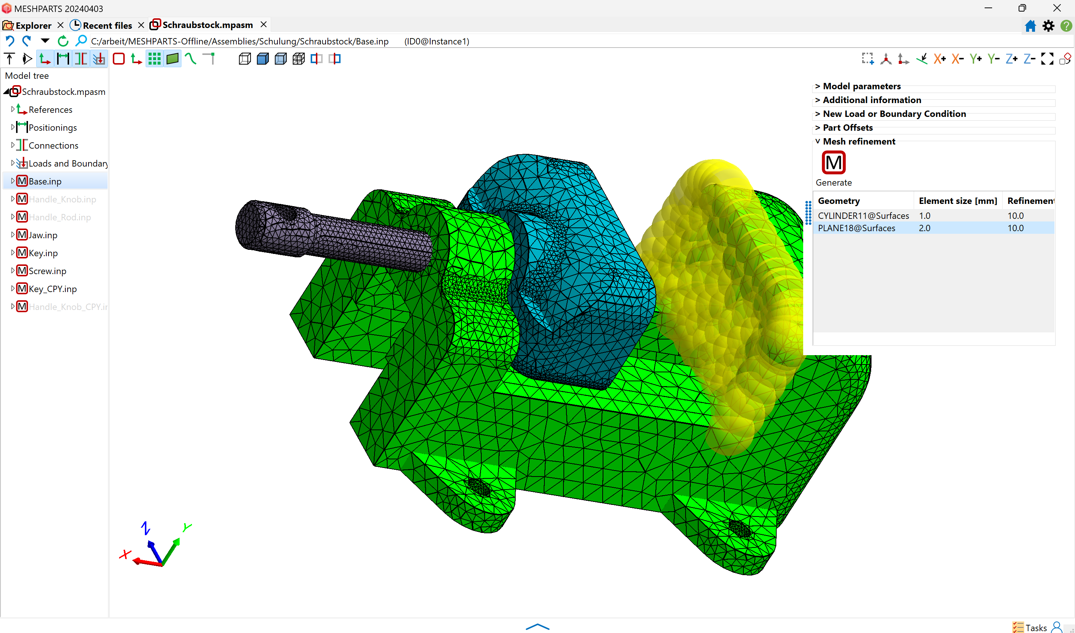Click the view normal-to-plane icon

(922, 58)
